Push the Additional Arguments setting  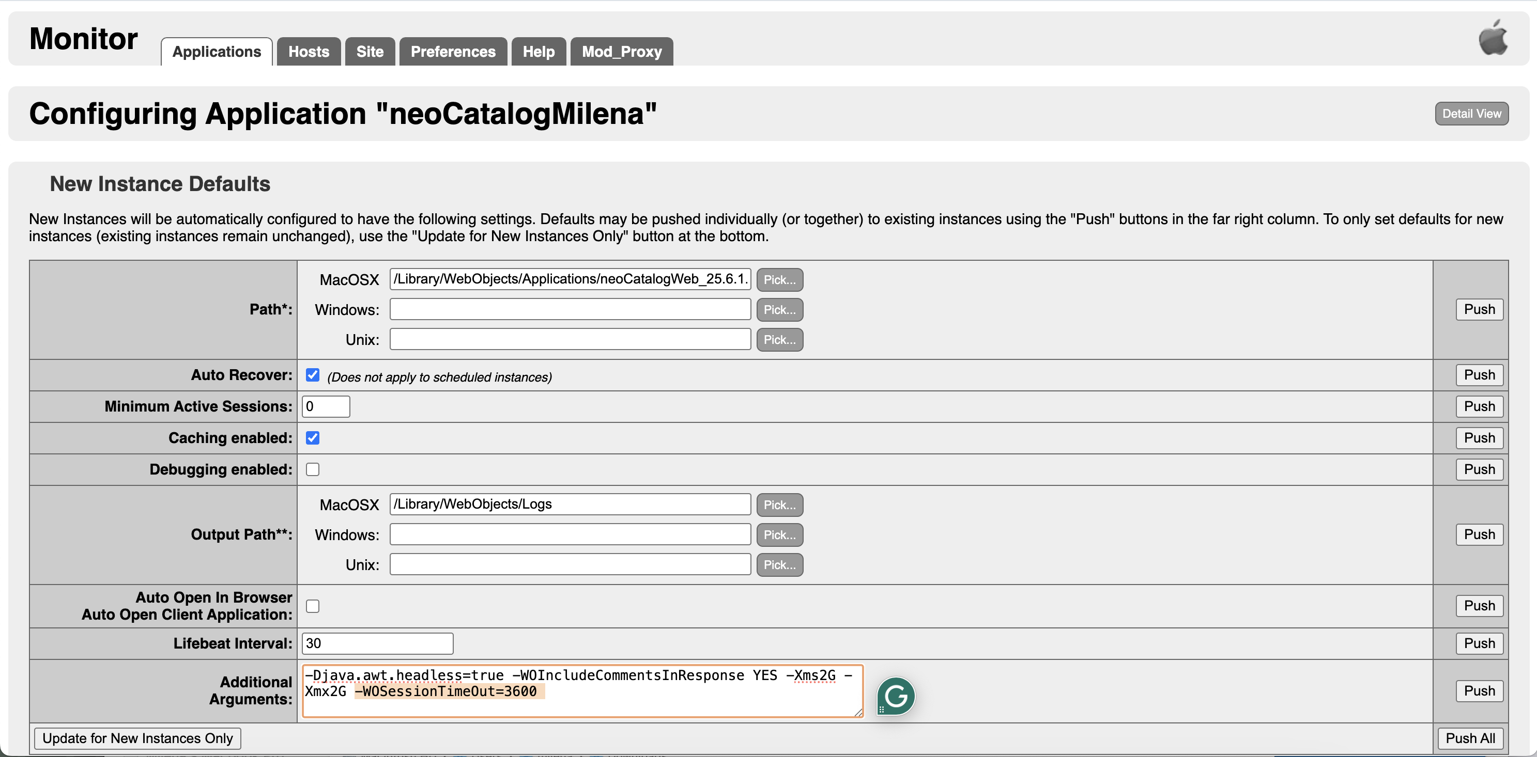point(1479,691)
